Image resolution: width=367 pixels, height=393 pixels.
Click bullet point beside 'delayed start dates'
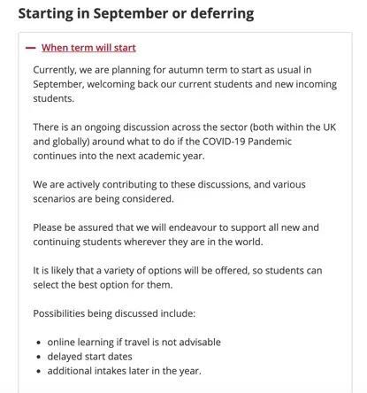coord(39,358)
